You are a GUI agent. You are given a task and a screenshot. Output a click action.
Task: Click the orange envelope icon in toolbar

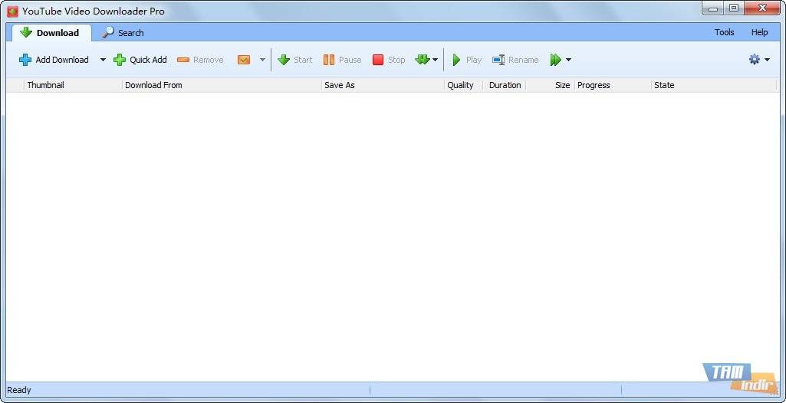click(244, 60)
